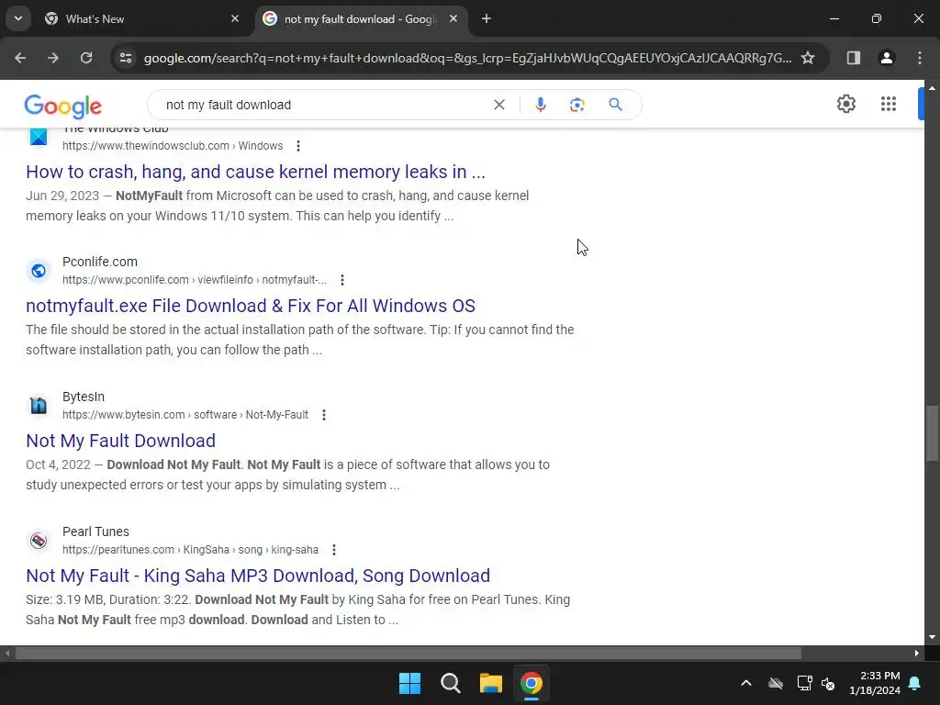Open more options for thewindowsclub result

tap(298, 146)
